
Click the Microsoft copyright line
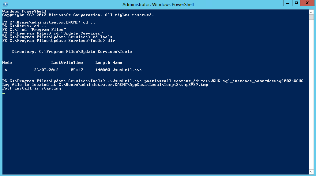coord(78,15)
